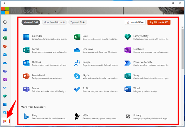Click the MSN butterfly icon
185x127 pixels.
coord(77,116)
